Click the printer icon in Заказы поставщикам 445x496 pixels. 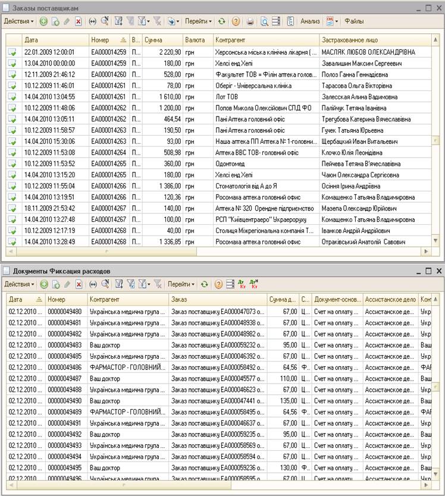pyautogui.click(x=250, y=21)
